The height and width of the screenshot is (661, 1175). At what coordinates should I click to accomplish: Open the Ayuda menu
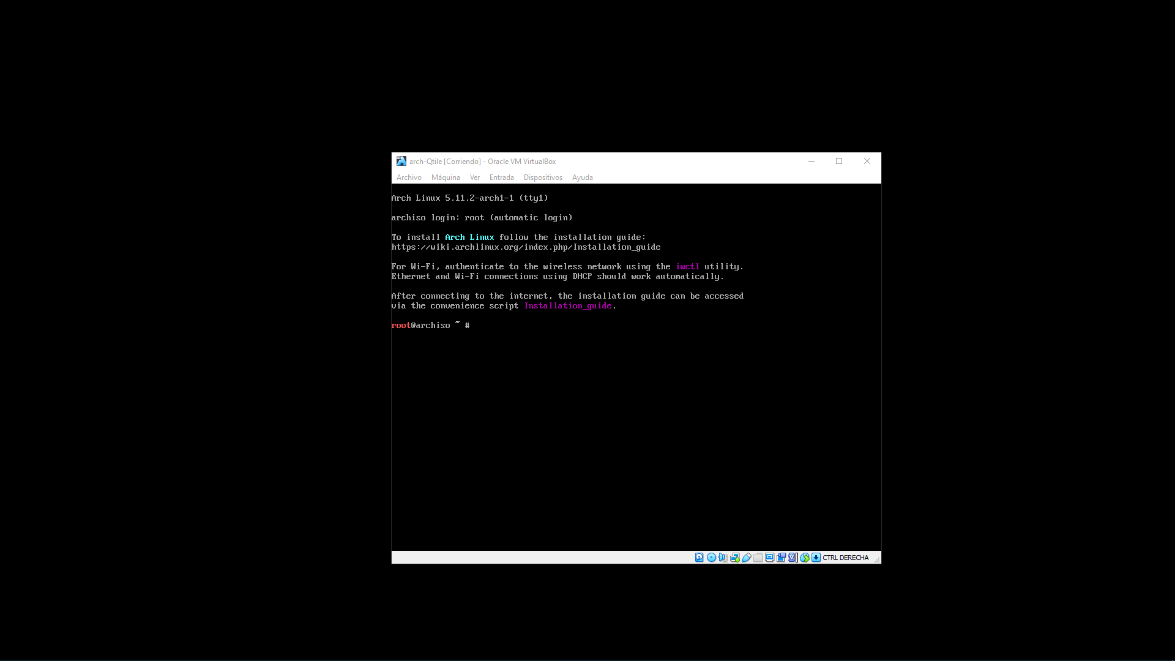click(x=582, y=177)
